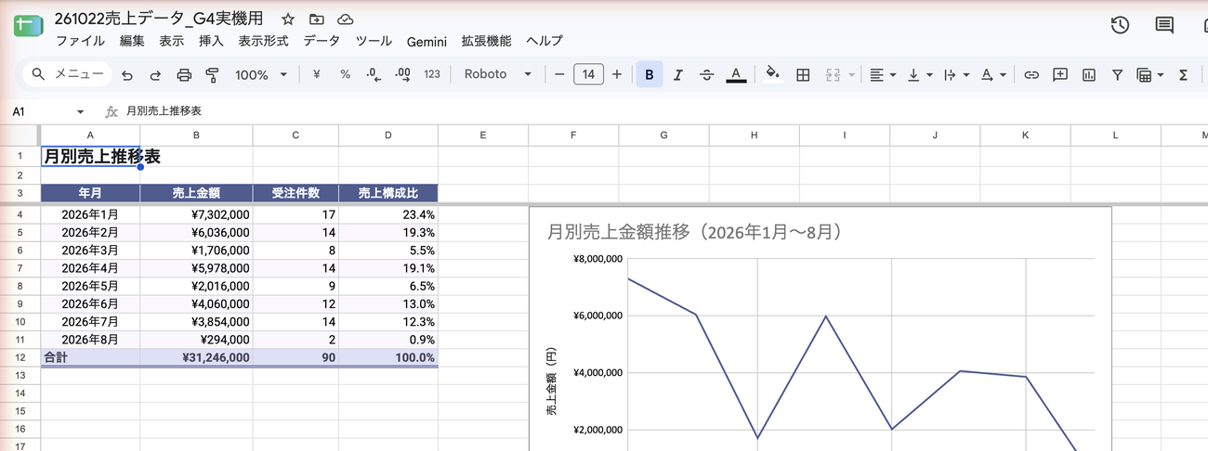Select the 合計 cell
Screen dimensions: 1208x451
(90, 357)
